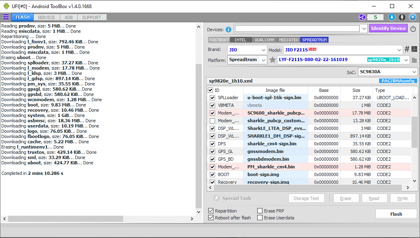Switch to the SERVICE tab

pos(46,17)
